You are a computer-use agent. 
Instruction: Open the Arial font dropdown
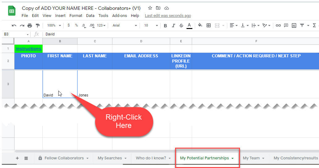[125, 25]
